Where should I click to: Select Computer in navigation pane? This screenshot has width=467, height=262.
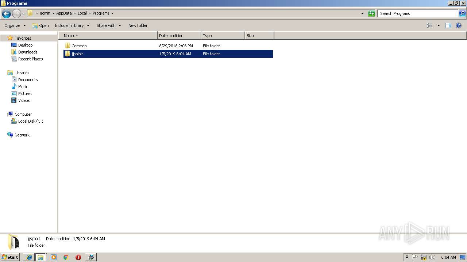point(23,114)
